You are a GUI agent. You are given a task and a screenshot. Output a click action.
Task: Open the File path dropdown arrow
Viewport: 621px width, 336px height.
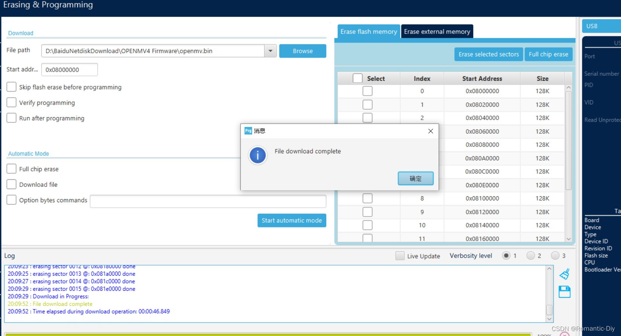270,51
